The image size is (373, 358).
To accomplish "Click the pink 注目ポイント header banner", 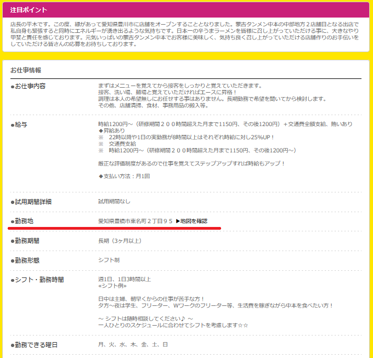I will coord(185,10).
